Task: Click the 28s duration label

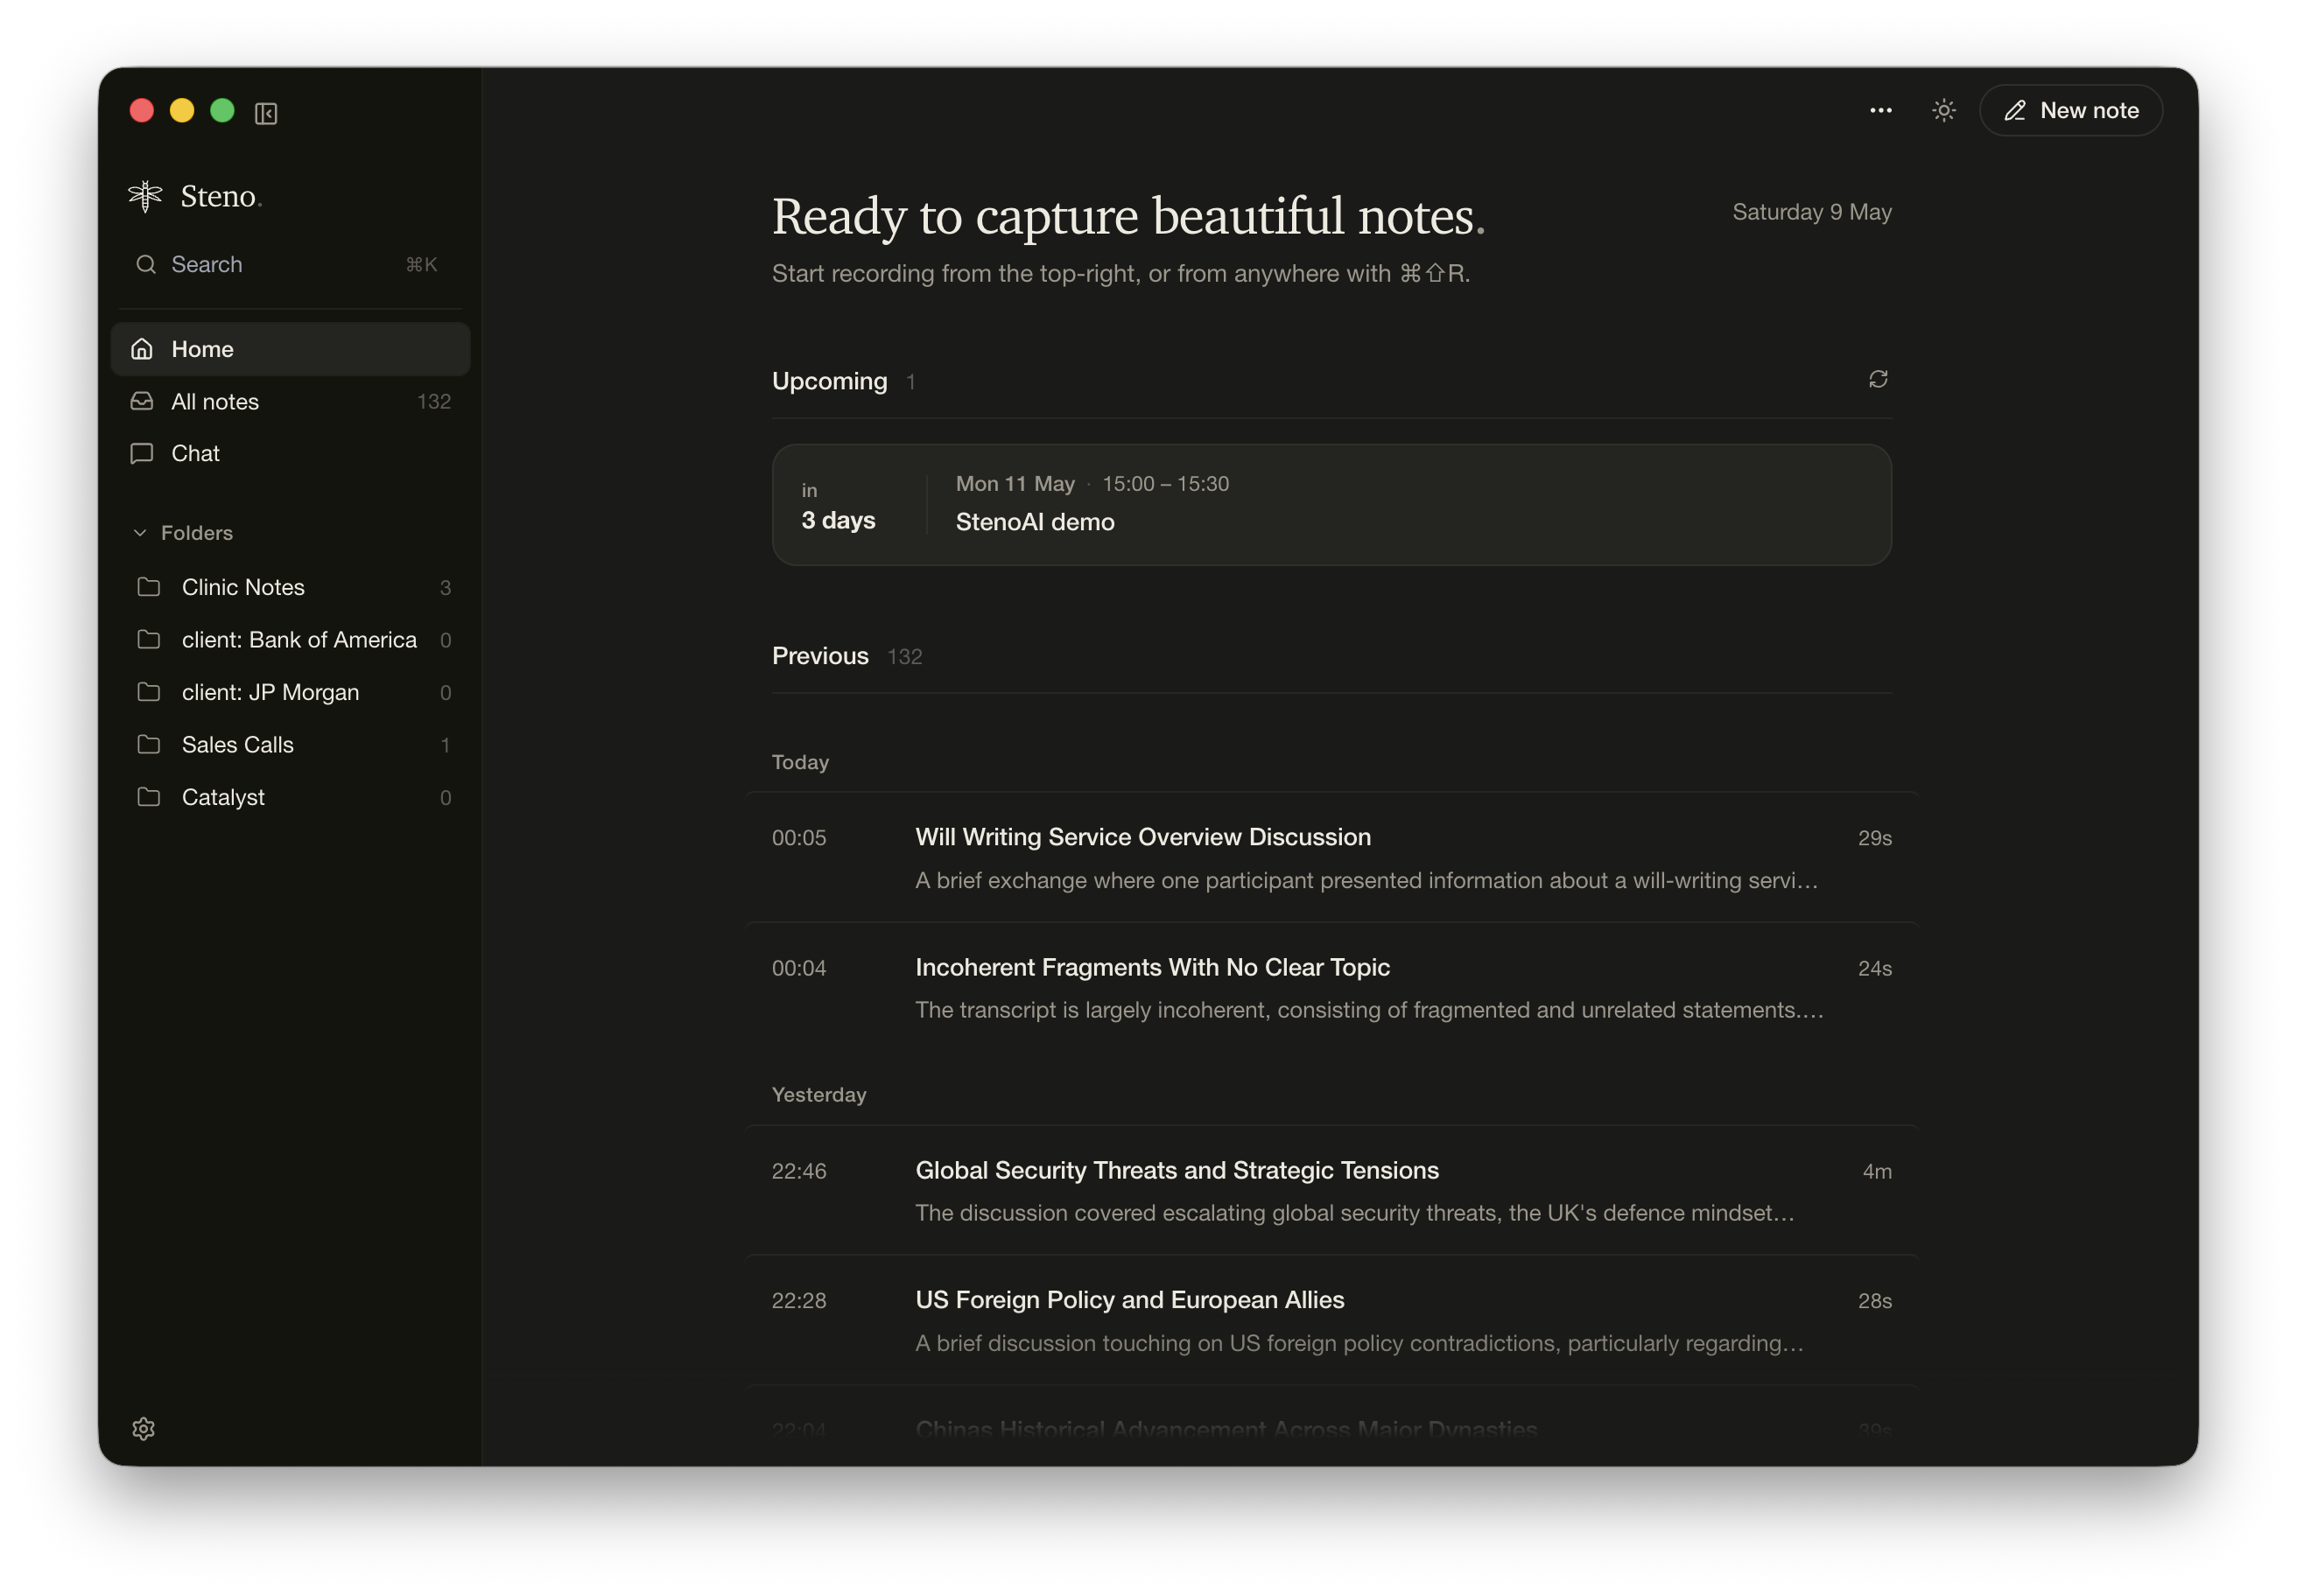Action: pyautogui.click(x=1875, y=1301)
